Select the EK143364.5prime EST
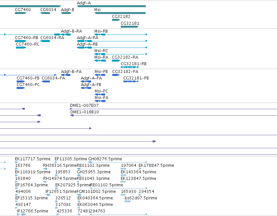The image size is (277, 216). 123,175
